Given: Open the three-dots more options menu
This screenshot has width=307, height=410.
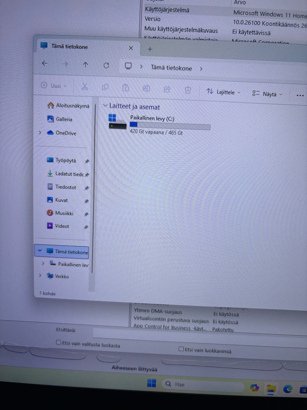Looking at the screenshot, I should 300,95.
